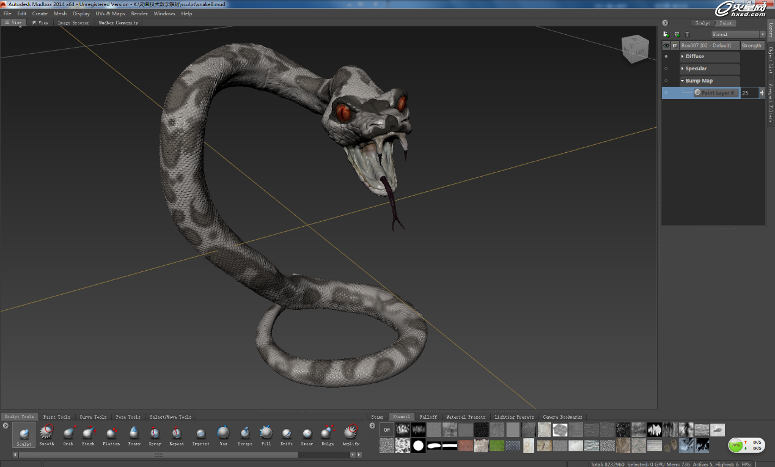
Task: Switch layers panel to Paint mode
Action: (725, 23)
